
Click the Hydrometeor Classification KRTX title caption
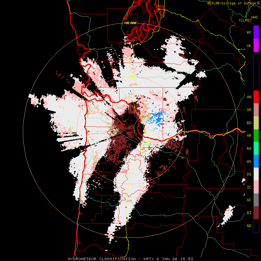[130, 259]
